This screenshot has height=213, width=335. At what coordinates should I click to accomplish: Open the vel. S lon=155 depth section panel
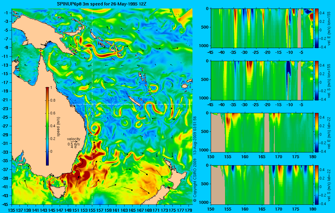tap(262, 80)
